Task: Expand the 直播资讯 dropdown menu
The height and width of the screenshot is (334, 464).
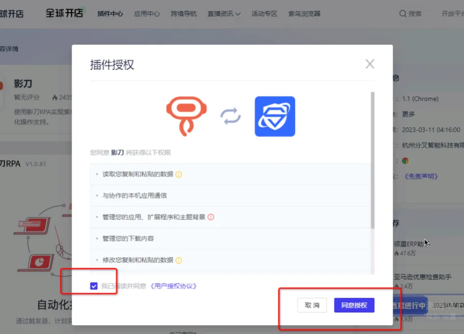Action: click(x=224, y=14)
